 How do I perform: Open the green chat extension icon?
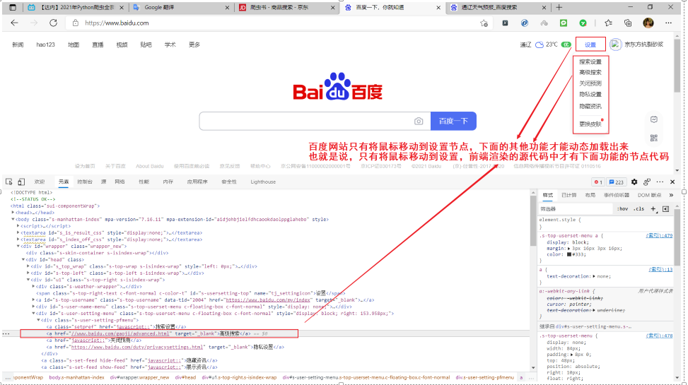tap(564, 23)
